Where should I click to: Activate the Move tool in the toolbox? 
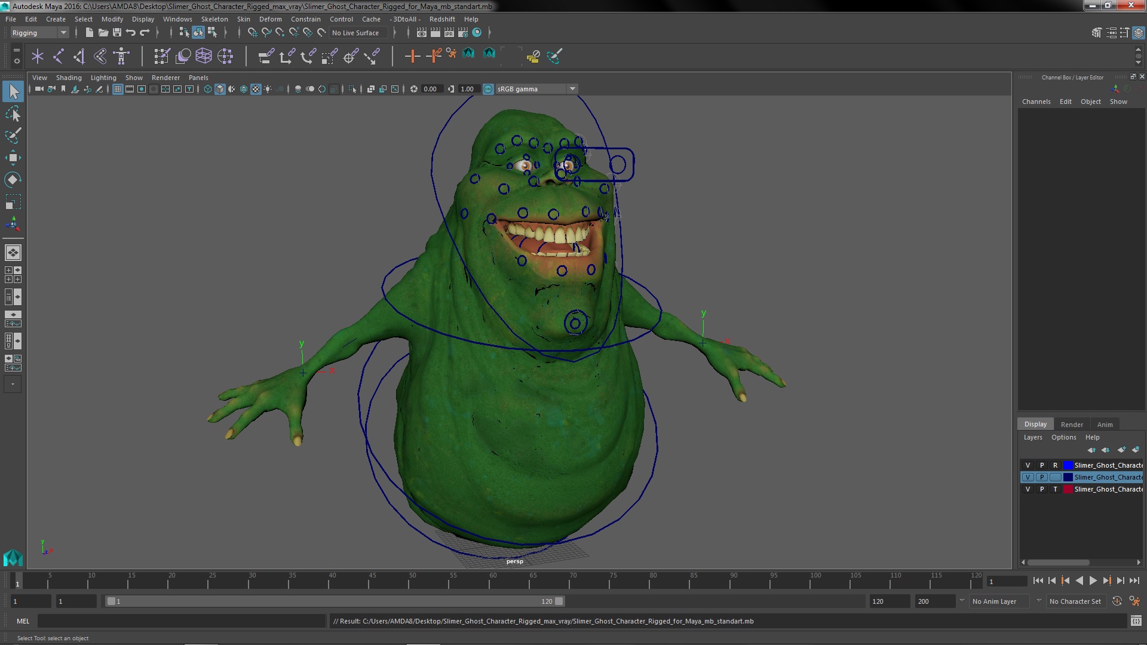tap(13, 158)
